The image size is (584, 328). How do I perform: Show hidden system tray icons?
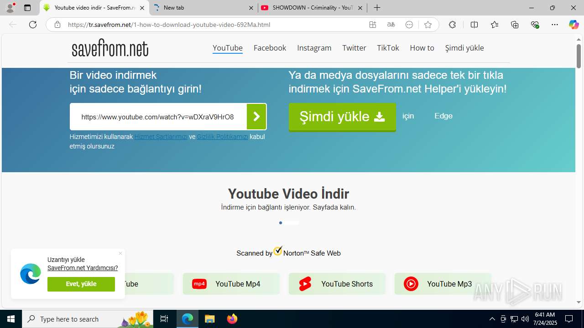pos(492,319)
